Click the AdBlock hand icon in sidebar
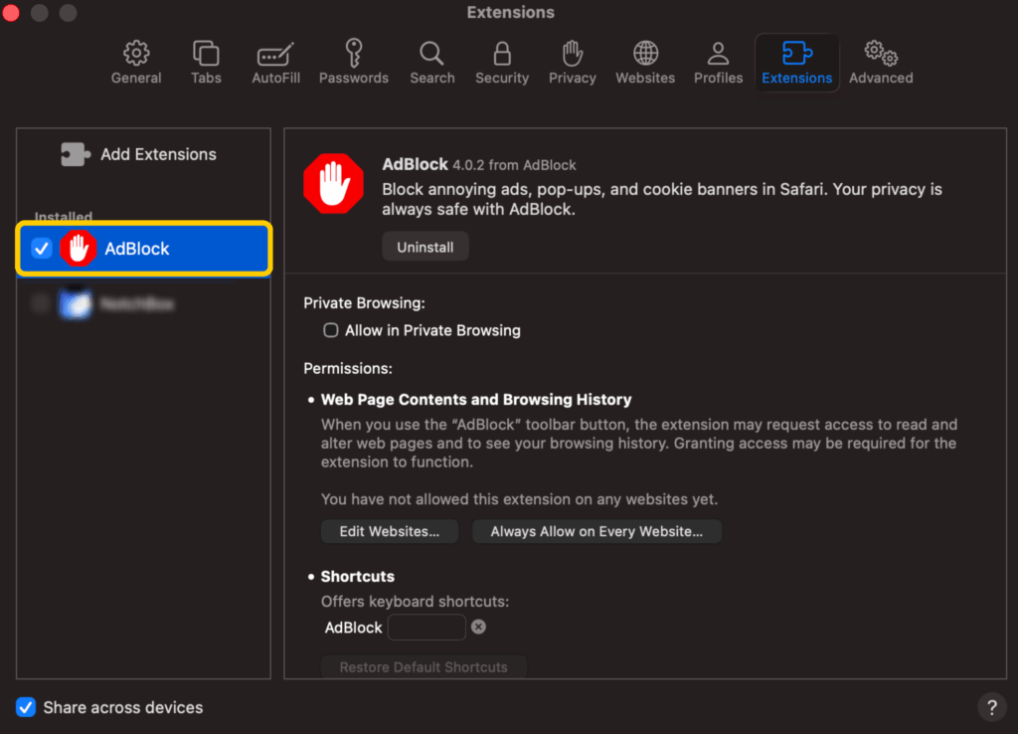 coord(79,248)
